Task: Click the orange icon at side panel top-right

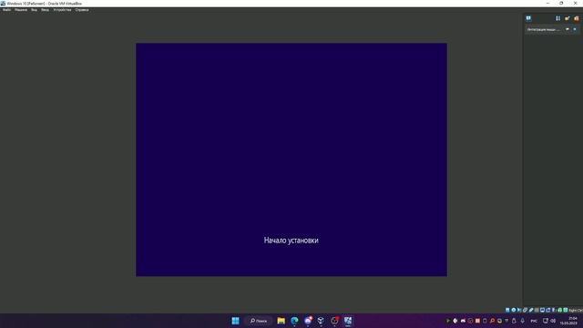Action: pos(577,18)
